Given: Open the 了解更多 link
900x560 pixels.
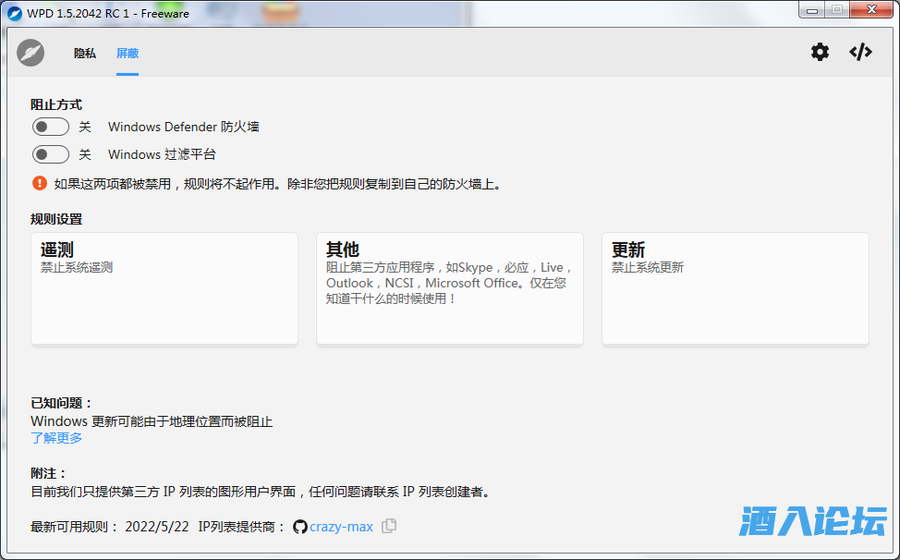Looking at the screenshot, I should pos(56,438).
